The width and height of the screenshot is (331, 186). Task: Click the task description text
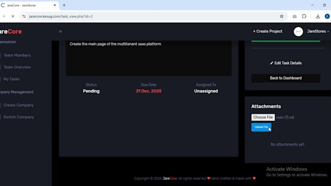(x=115, y=44)
